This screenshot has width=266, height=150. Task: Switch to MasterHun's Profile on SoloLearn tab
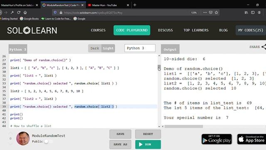[17, 5]
